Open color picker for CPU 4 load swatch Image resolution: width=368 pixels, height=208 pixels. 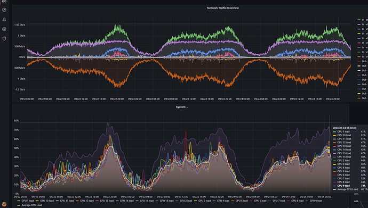[x=214, y=201]
